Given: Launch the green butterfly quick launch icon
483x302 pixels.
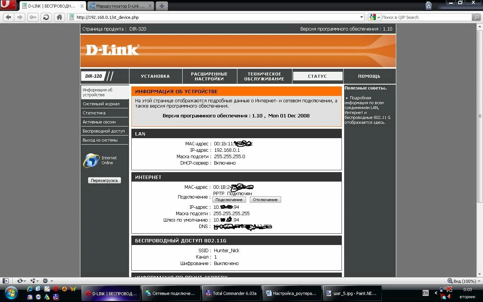Looking at the screenshot, I should click(x=74, y=289).
